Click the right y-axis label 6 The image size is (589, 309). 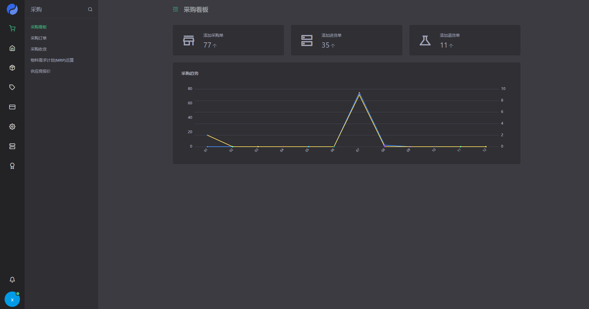click(502, 112)
